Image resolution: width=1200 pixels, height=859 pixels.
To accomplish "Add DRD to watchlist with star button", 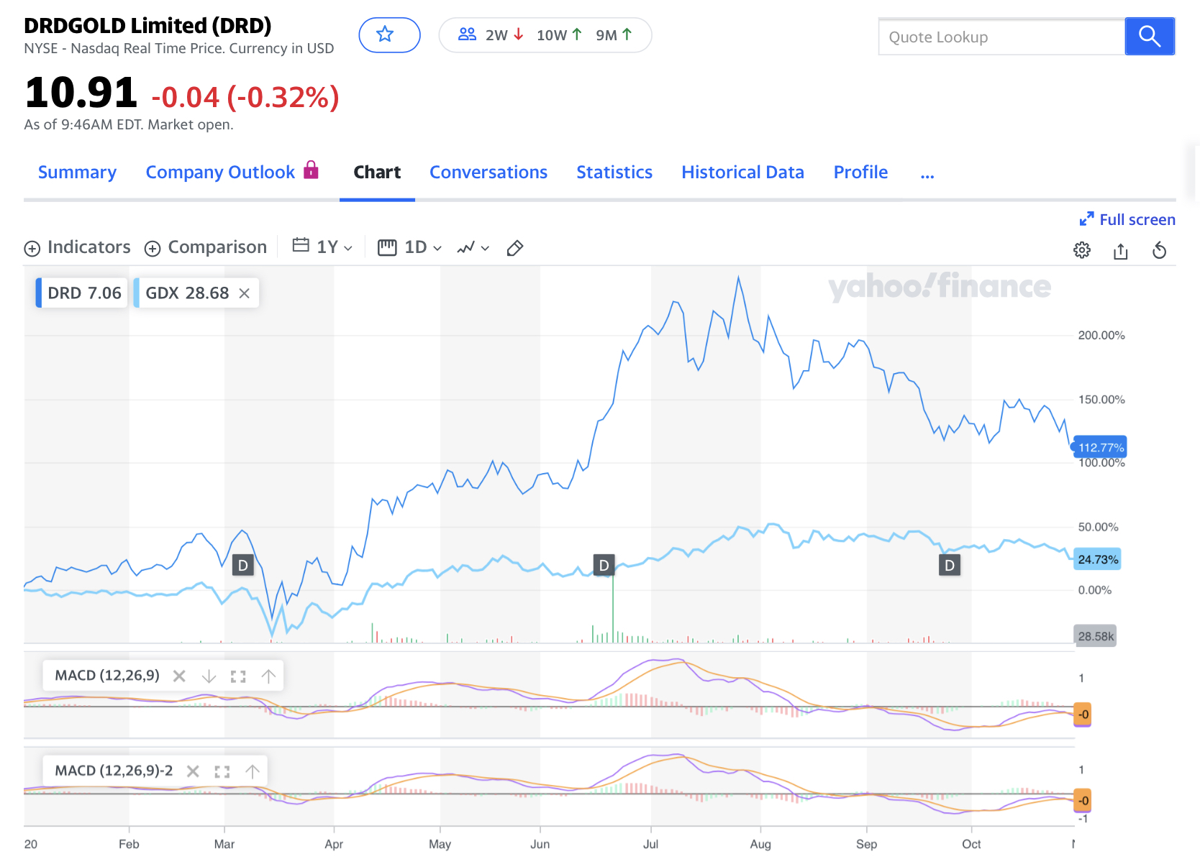I will click(x=389, y=35).
